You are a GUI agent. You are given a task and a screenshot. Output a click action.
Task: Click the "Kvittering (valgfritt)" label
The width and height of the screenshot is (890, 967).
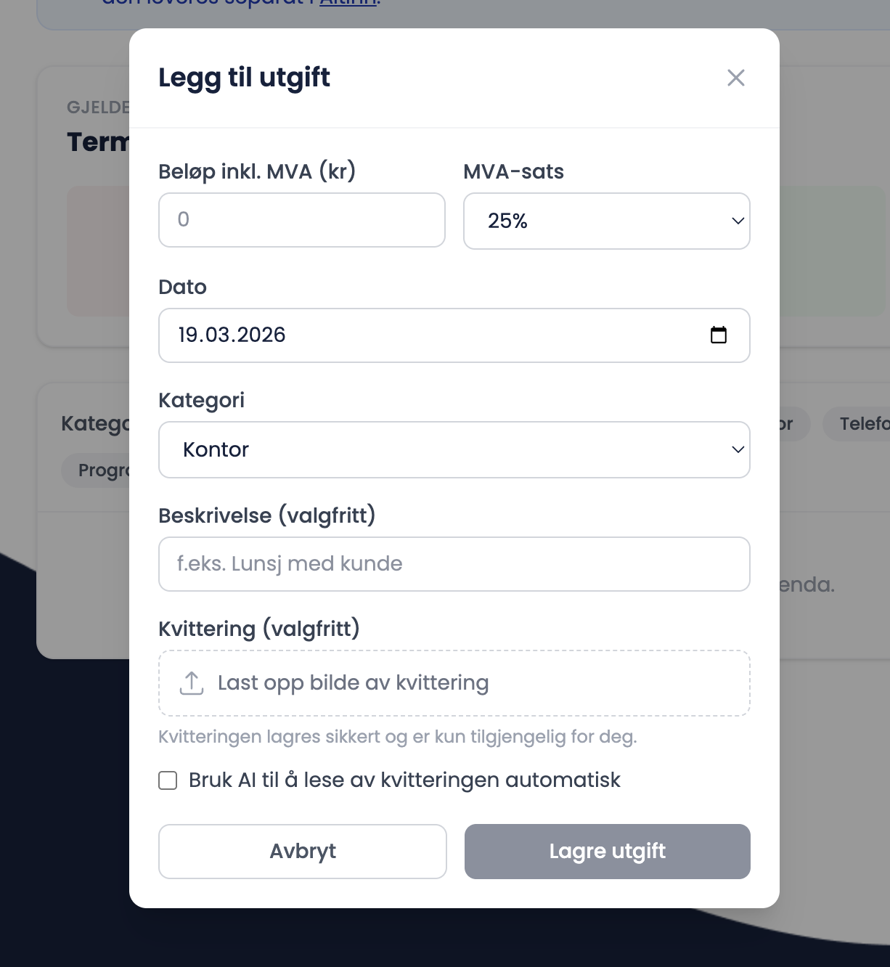[258, 629]
